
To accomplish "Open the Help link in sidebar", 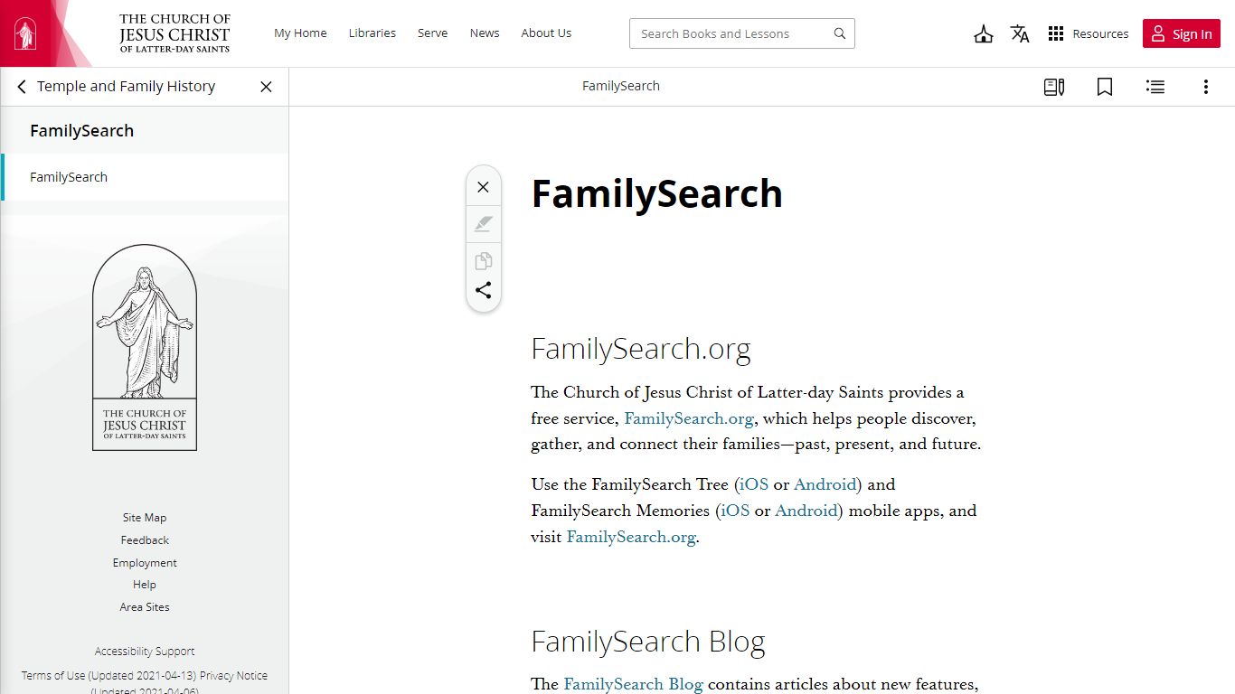I will (x=145, y=585).
